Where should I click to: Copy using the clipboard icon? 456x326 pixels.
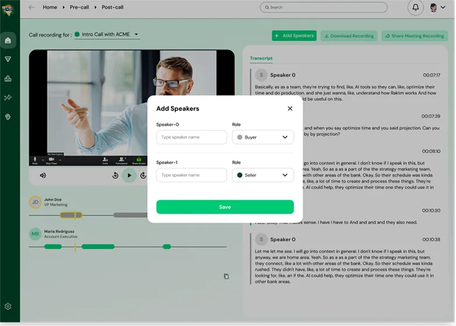point(226,276)
